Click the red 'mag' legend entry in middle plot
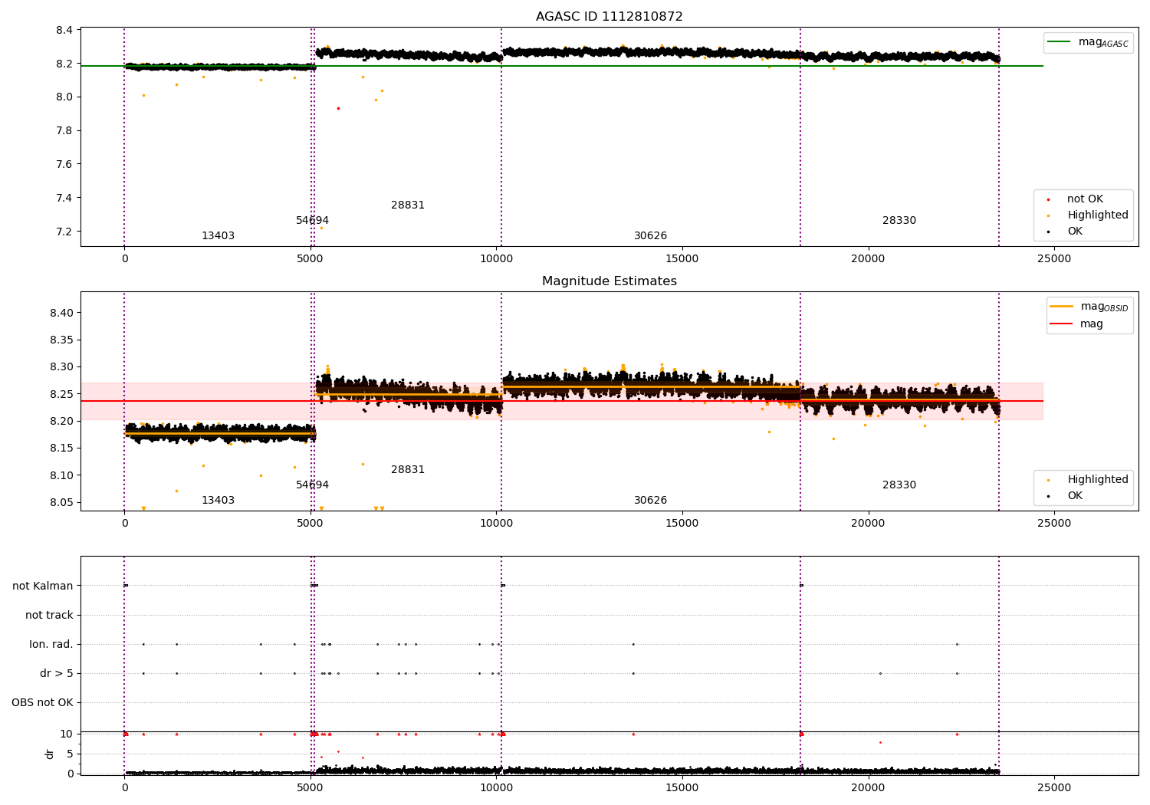Viewport: 1150px width, 805px height. pos(1076,324)
